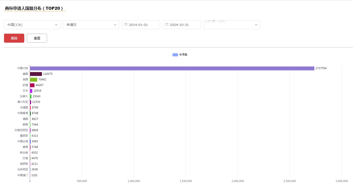
Task: Click the chevron arrow of the 申请日 selector
Action: pos(115,25)
